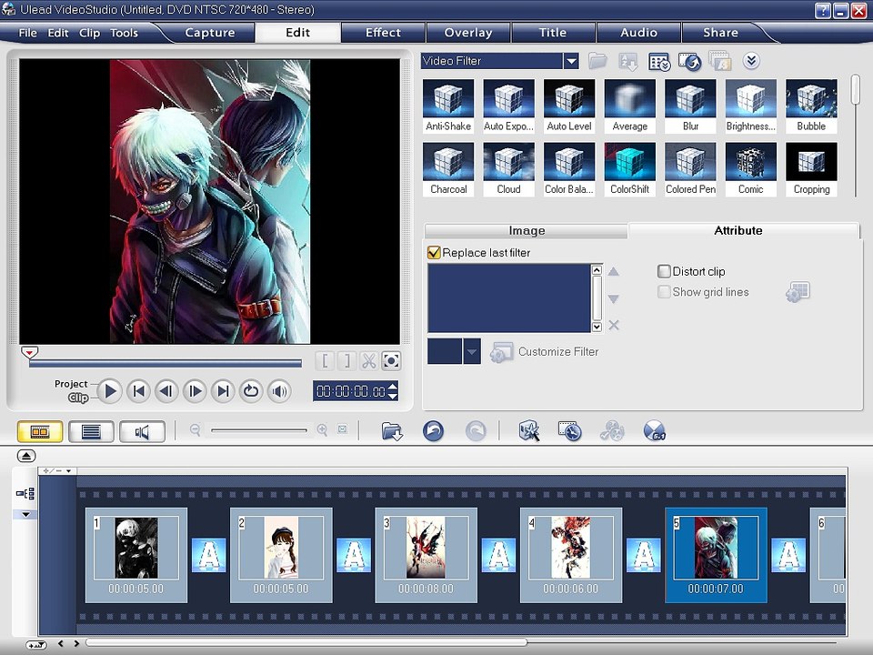Play the project preview

pos(110,391)
